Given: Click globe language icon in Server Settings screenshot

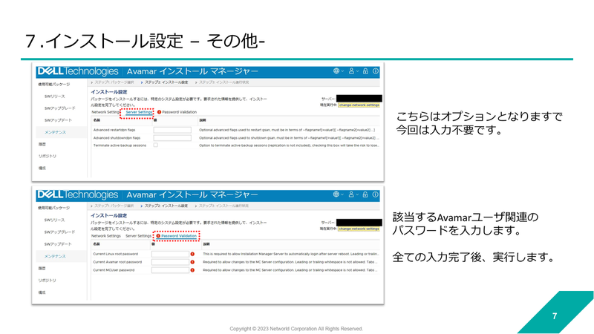Looking at the screenshot, I should point(336,71).
